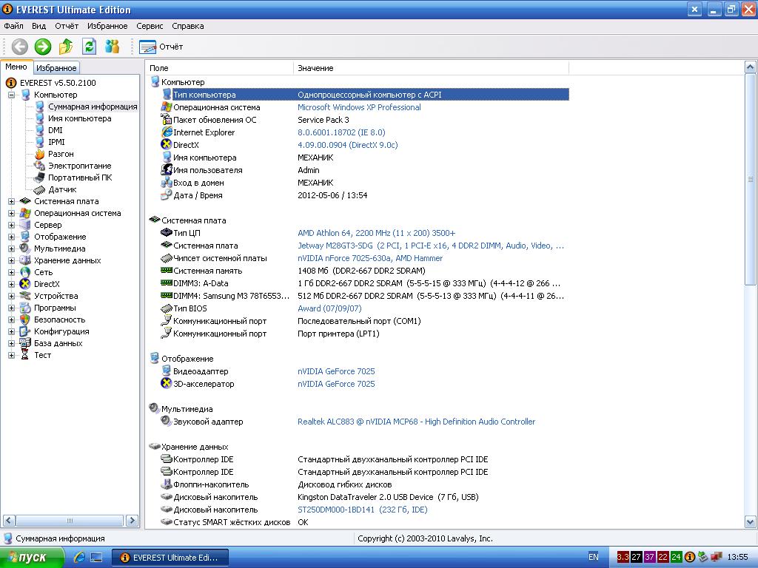Expand the Хранение данных tree node
The image size is (758, 568).
click(x=11, y=261)
